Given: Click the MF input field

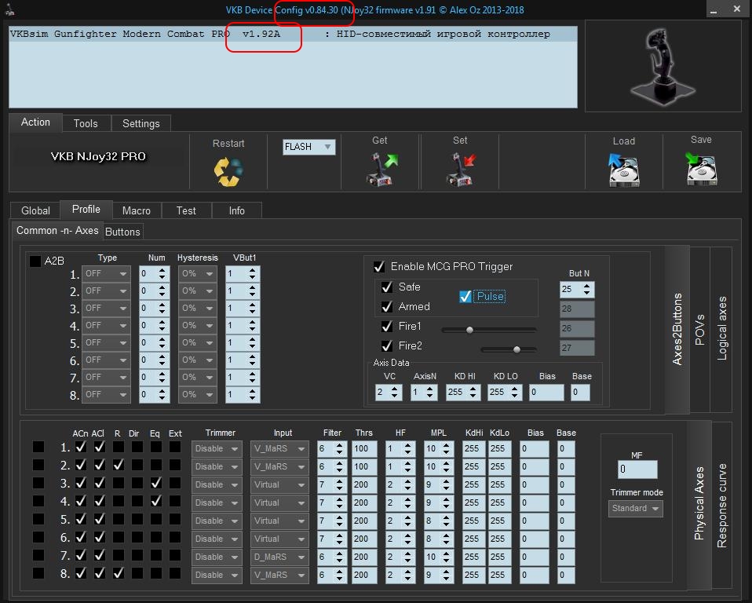Looking at the screenshot, I should point(637,470).
